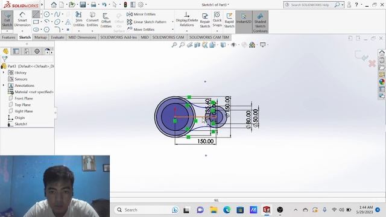Click the Undo icon

[104, 4]
